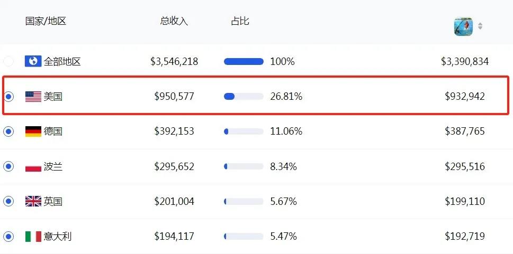This screenshot has height=254, width=513.
Task: Toggle the 波兰 radio button
Action: (x=8, y=166)
